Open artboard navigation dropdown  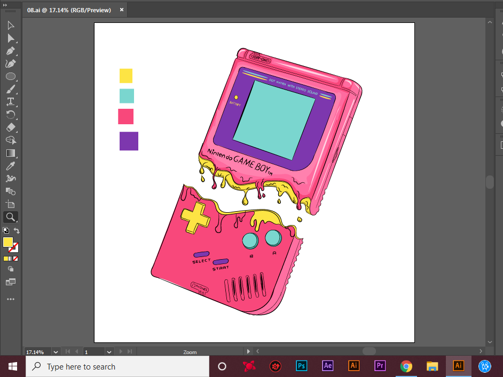tap(109, 352)
